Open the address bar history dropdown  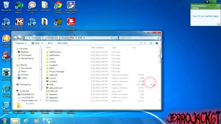112,38
